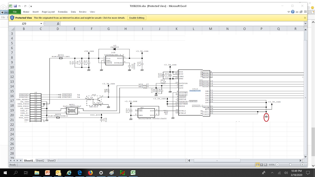Click the Save icon in quick access toolbar
The image size is (315, 177).
[x=15, y=6]
